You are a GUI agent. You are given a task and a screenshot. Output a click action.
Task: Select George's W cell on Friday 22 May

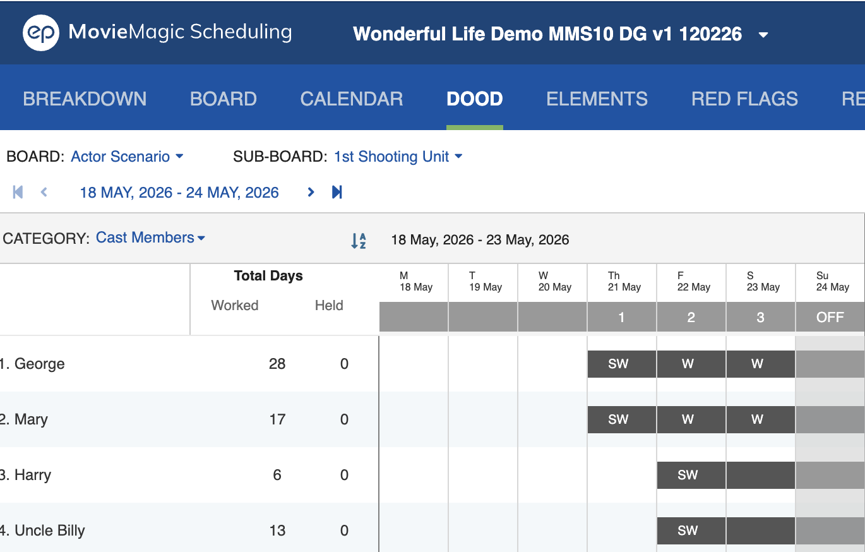pyautogui.click(x=691, y=364)
